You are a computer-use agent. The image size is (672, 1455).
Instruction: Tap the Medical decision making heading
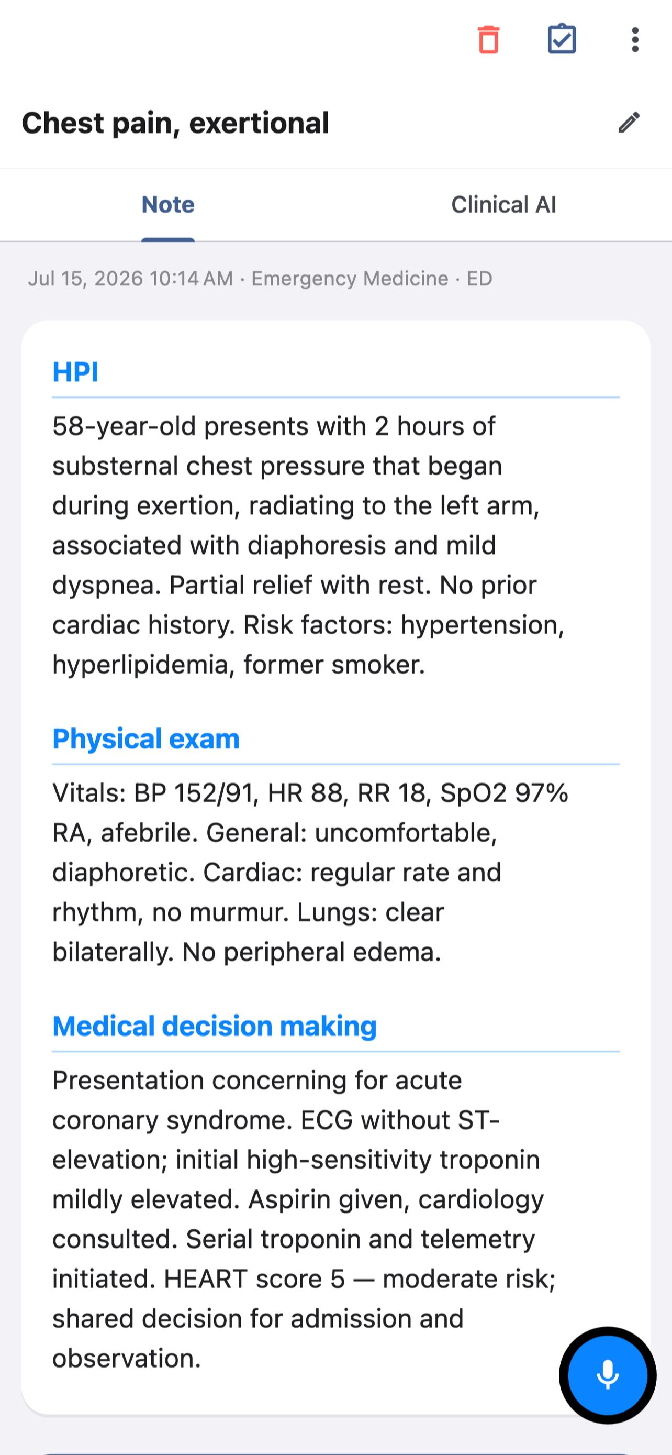point(215,1026)
